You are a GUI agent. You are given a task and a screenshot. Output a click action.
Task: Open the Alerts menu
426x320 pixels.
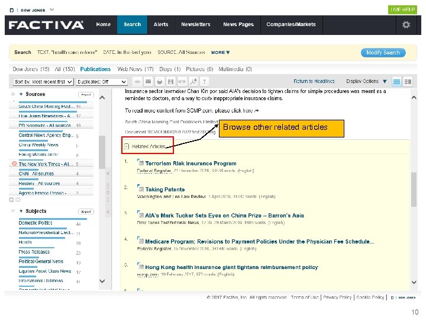tap(161, 24)
